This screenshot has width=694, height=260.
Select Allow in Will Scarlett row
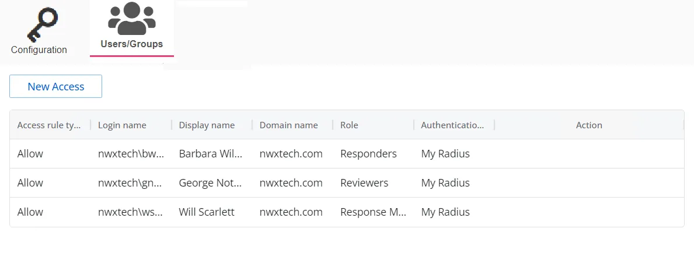click(30, 212)
